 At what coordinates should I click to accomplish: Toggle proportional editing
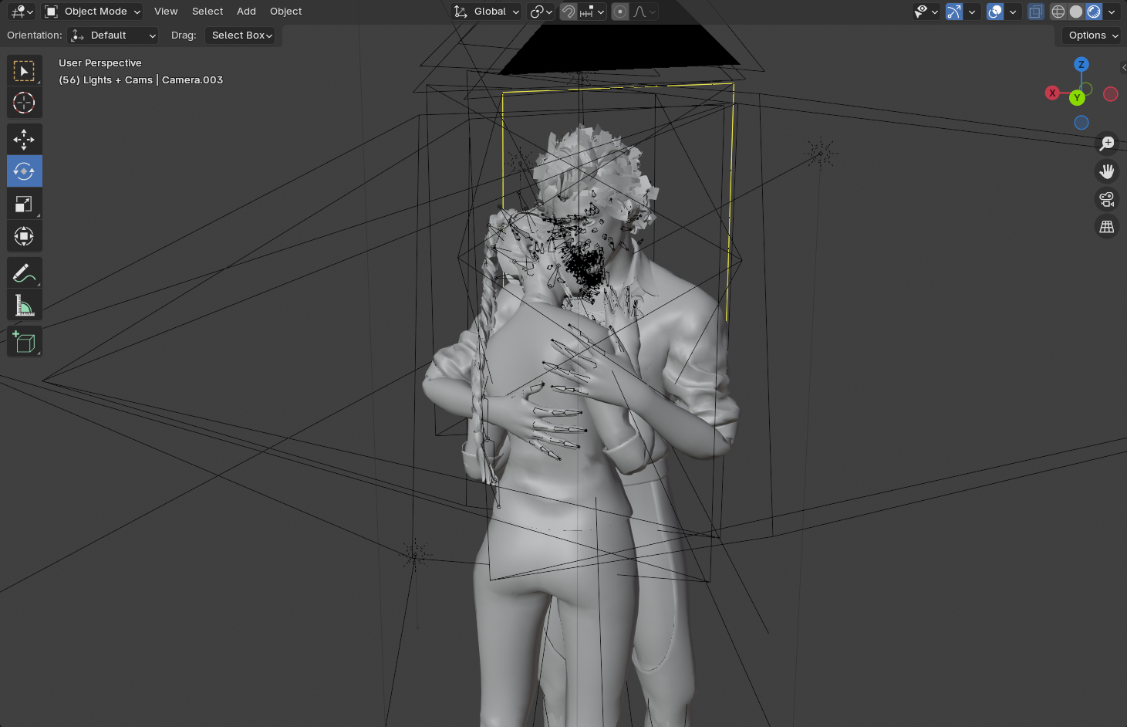tap(620, 12)
